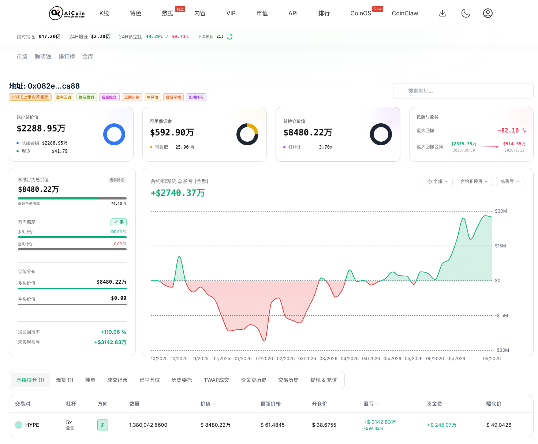Image resolution: width=538 pixels, height=444 pixels.
Task: Select the 提现 & 充值 tab
Action: click(324, 380)
